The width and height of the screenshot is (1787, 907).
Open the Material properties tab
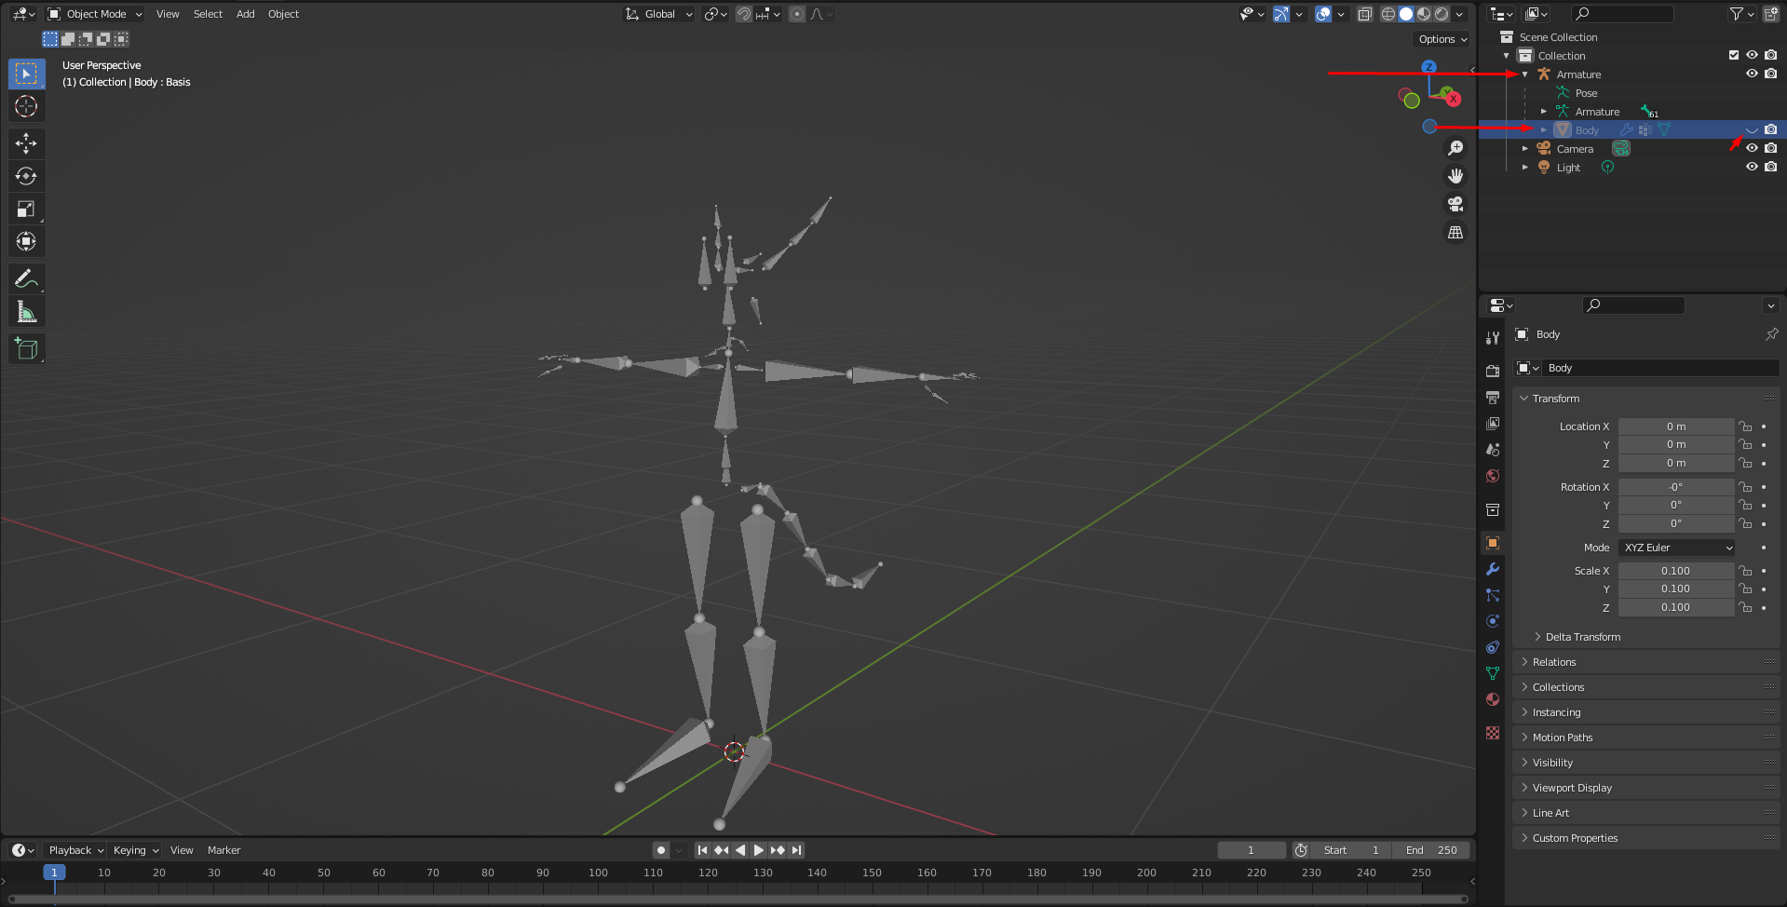[1493, 699]
